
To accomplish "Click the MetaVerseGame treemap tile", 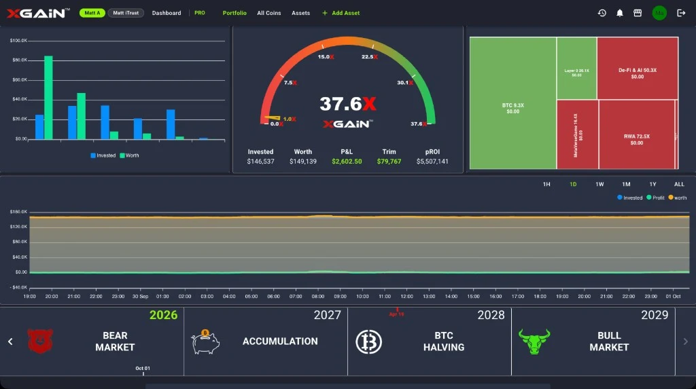I will pos(578,134).
